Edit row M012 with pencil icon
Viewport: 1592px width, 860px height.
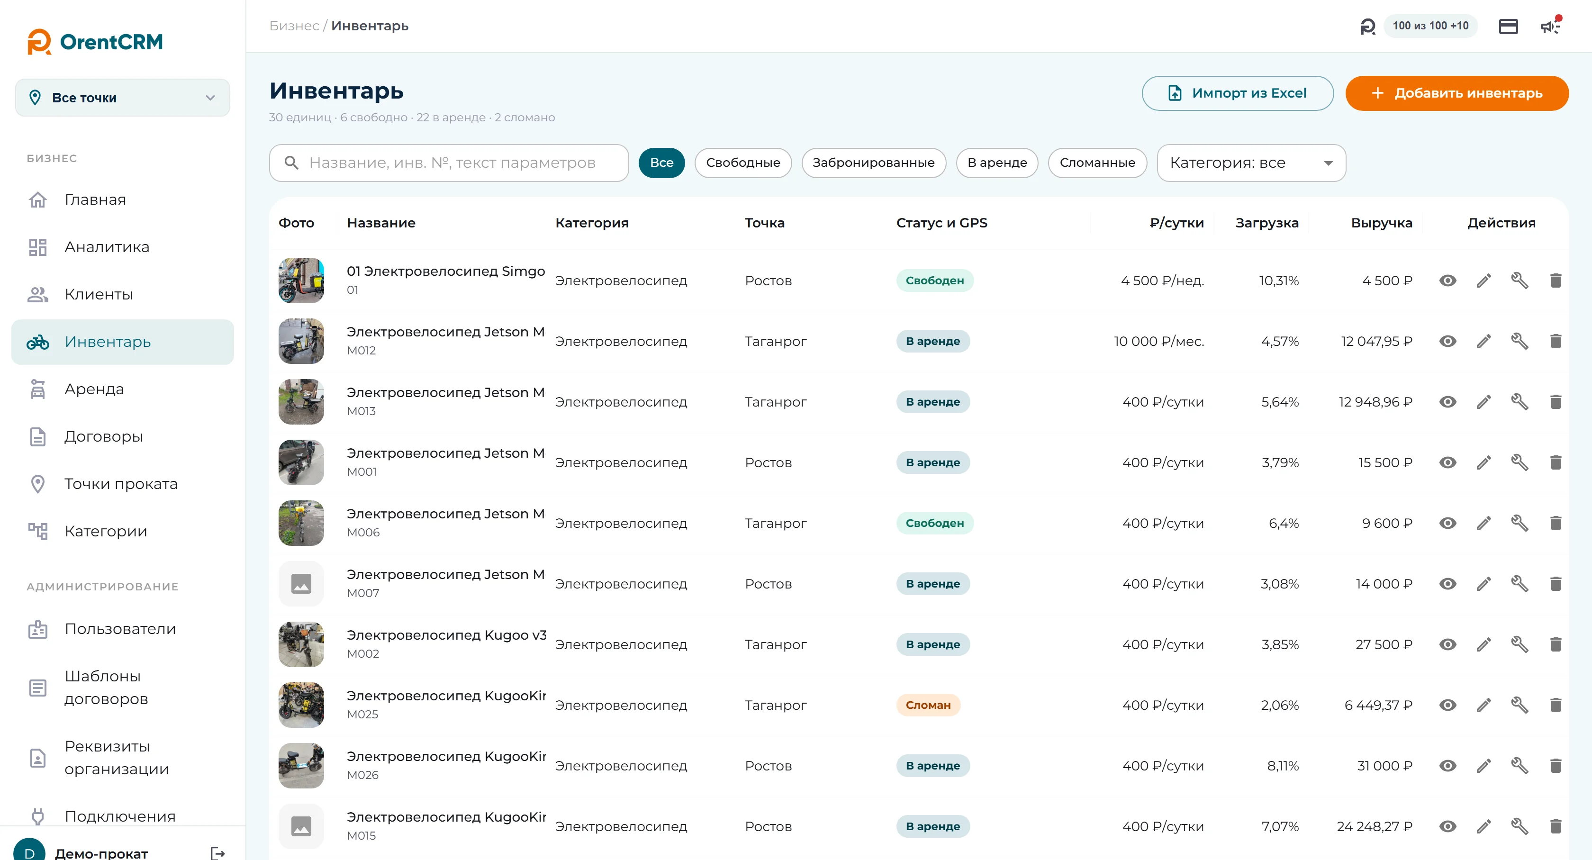pyautogui.click(x=1483, y=341)
